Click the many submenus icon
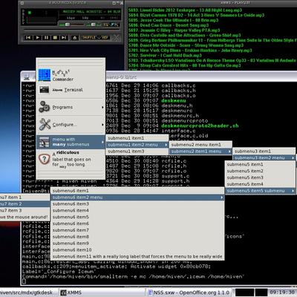Viewport: 297px width, 297px height. click(45, 142)
